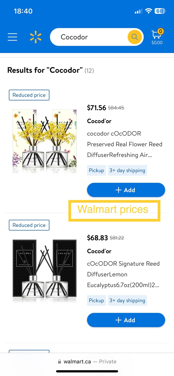Viewport: 174px width, 376px height.
Task: Go to Walmart home via spark logo
Action: tap(36, 37)
